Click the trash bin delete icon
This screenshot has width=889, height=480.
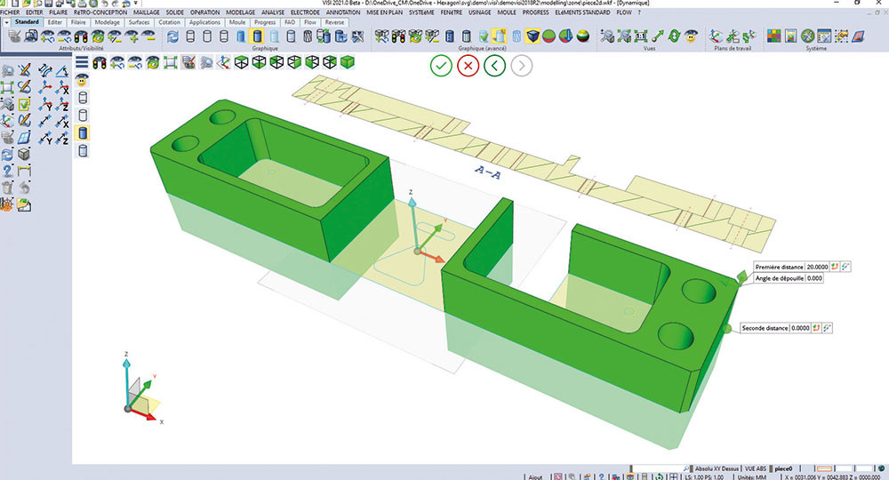pos(7,188)
